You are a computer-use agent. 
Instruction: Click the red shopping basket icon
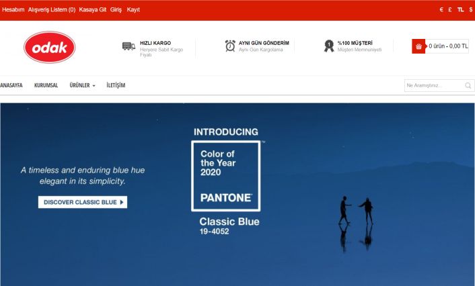(418, 46)
